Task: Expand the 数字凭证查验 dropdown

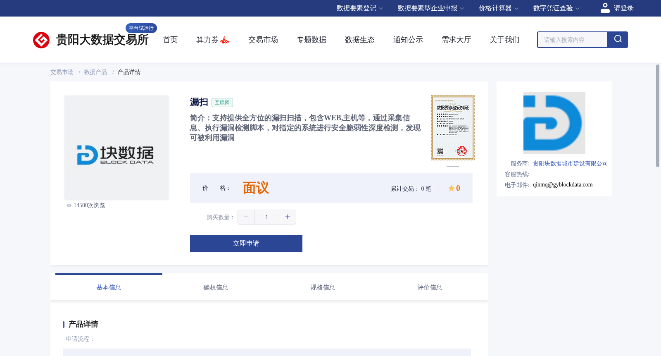Action: coord(556,8)
